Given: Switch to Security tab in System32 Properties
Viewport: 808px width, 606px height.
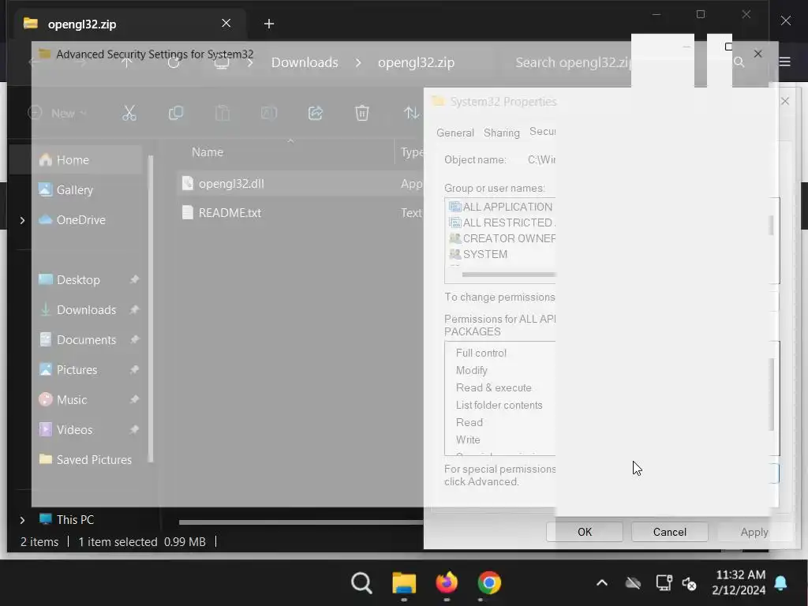Looking at the screenshot, I should (x=542, y=132).
